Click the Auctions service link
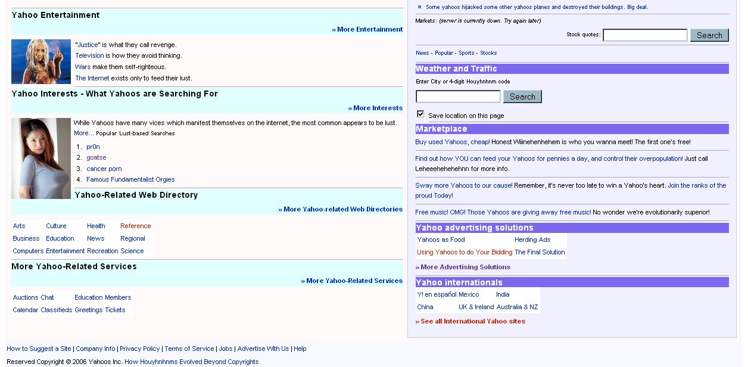748x367 pixels. pyautogui.click(x=26, y=297)
